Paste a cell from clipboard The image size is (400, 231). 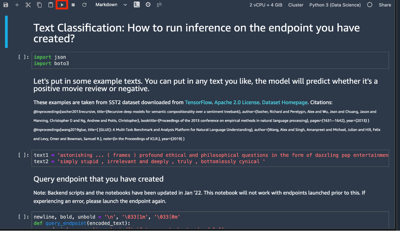[x=50, y=5]
